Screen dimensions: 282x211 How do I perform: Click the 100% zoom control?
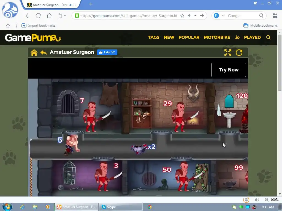(x=272, y=199)
